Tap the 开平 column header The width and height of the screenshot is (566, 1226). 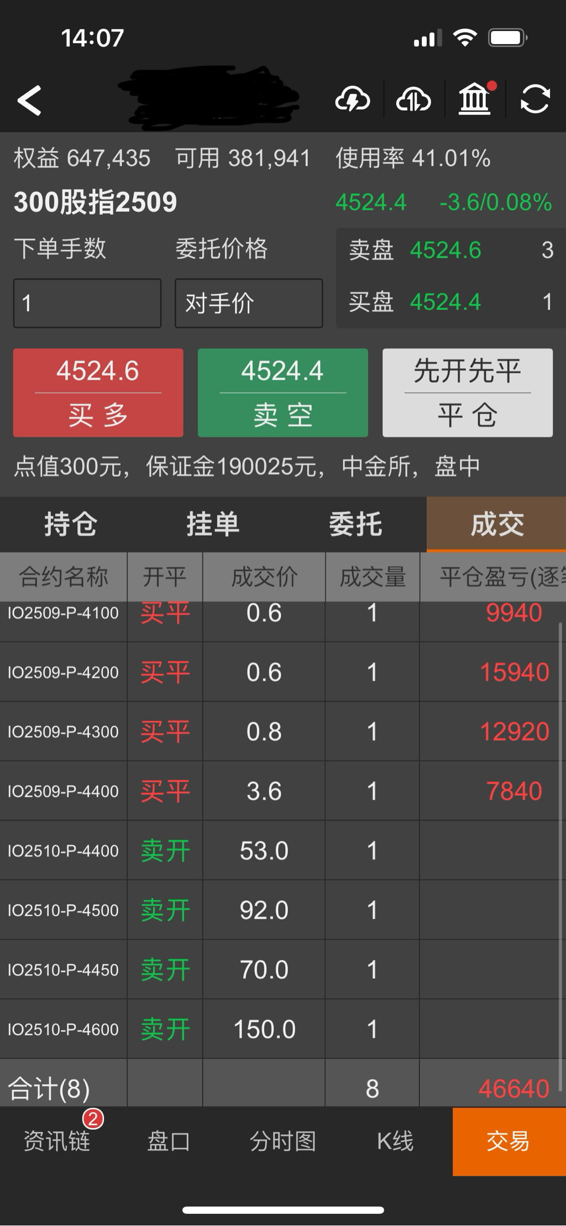coord(165,577)
